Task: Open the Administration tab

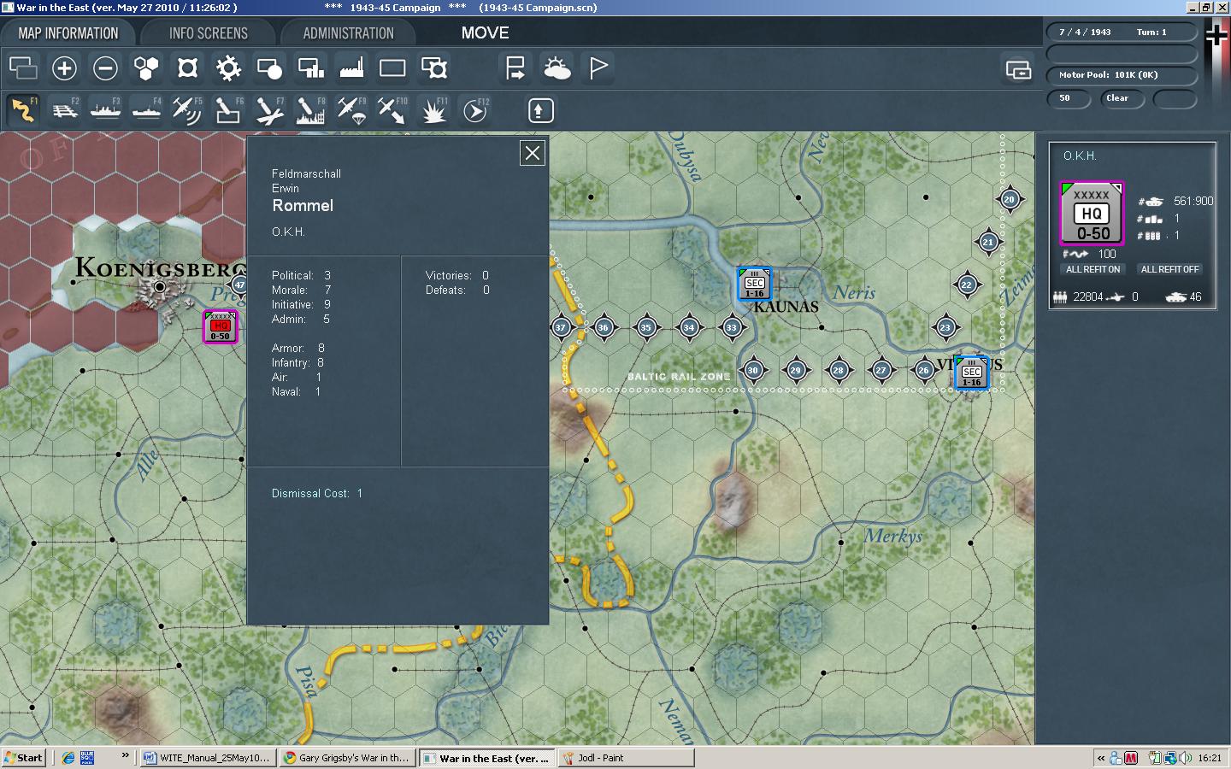Action: pyautogui.click(x=349, y=33)
